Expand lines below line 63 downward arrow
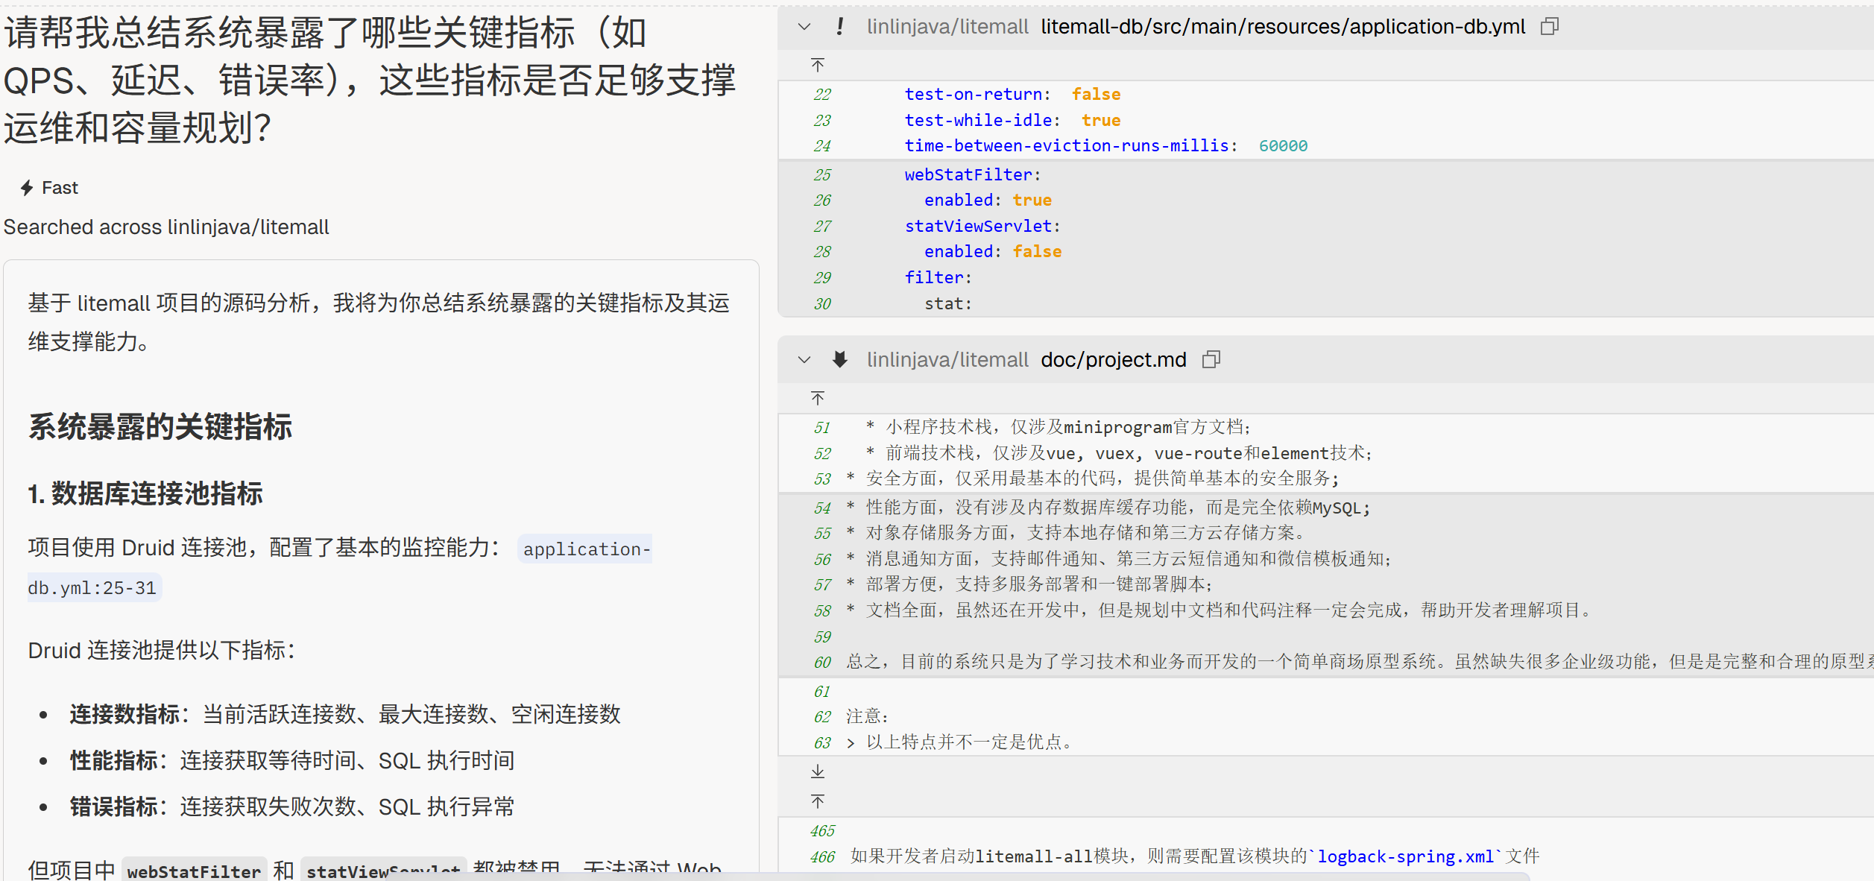The image size is (1874, 881). (x=818, y=771)
